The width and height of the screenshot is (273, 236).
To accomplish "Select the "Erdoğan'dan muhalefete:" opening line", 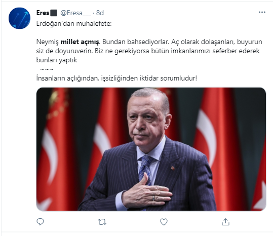I will coord(74,24).
